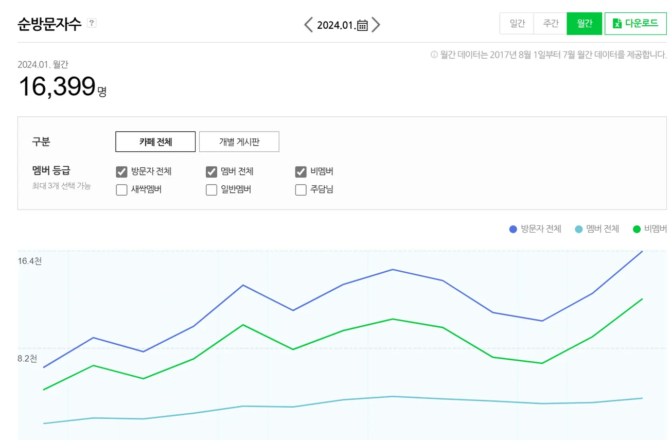The image size is (671, 440).
Task: Click the Excel icon in 다운로드
Action: point(617,24)
